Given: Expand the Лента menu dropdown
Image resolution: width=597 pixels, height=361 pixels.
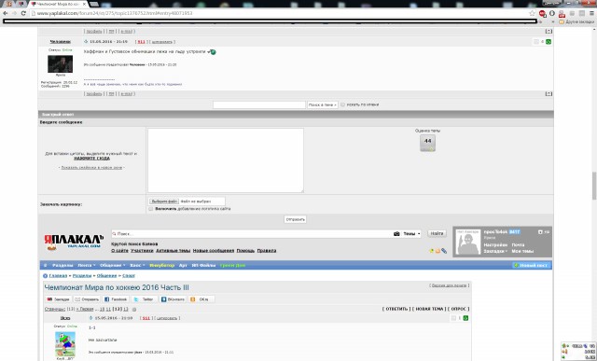Looking at the screenshot, I should click(x=87, y=266).
